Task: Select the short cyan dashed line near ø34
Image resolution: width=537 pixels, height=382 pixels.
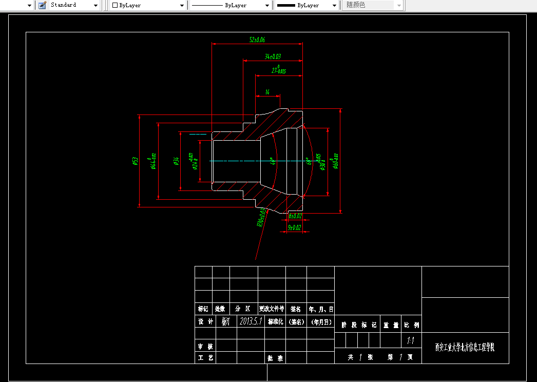Action: (x=198, y=135)
